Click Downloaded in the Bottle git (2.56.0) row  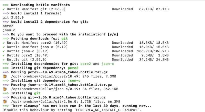(x=122, y=59)
